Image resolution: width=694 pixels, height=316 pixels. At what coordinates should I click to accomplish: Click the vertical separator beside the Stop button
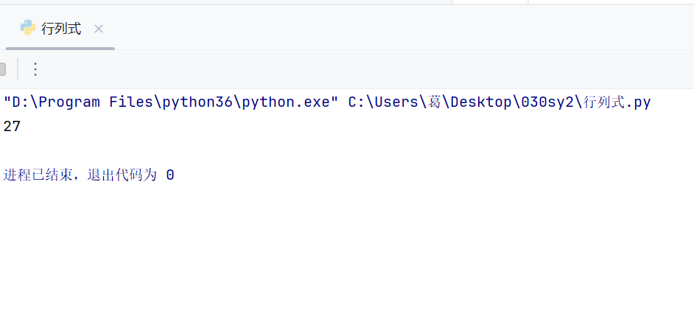pyautogui.click(x=18, y=69)
